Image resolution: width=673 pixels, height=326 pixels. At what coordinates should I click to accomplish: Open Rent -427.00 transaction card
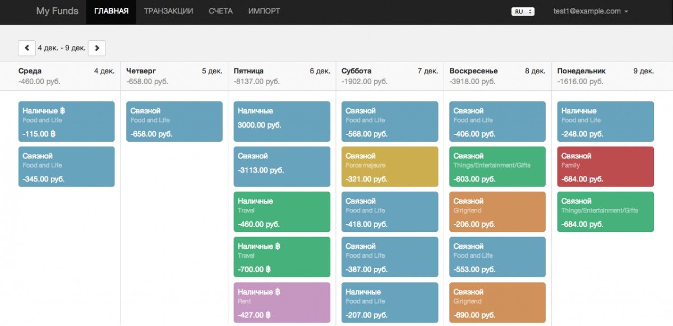click(x=282, y=303)
